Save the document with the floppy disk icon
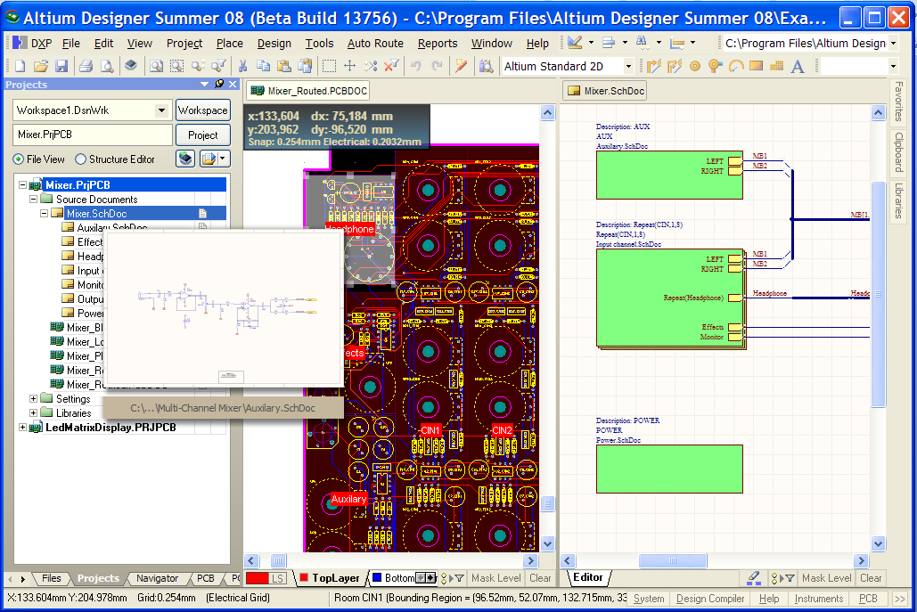 (x=61, y=66)
